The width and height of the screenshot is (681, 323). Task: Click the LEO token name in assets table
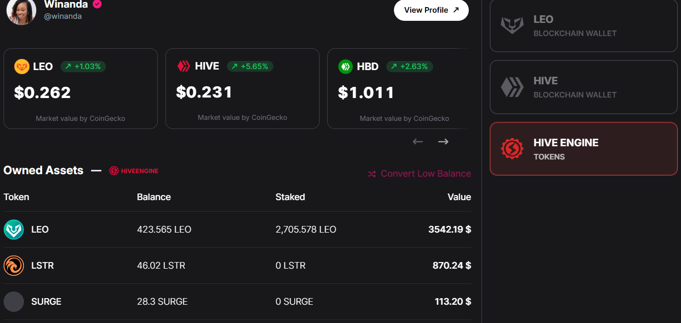pyautogui.click(x=40, y=230)
